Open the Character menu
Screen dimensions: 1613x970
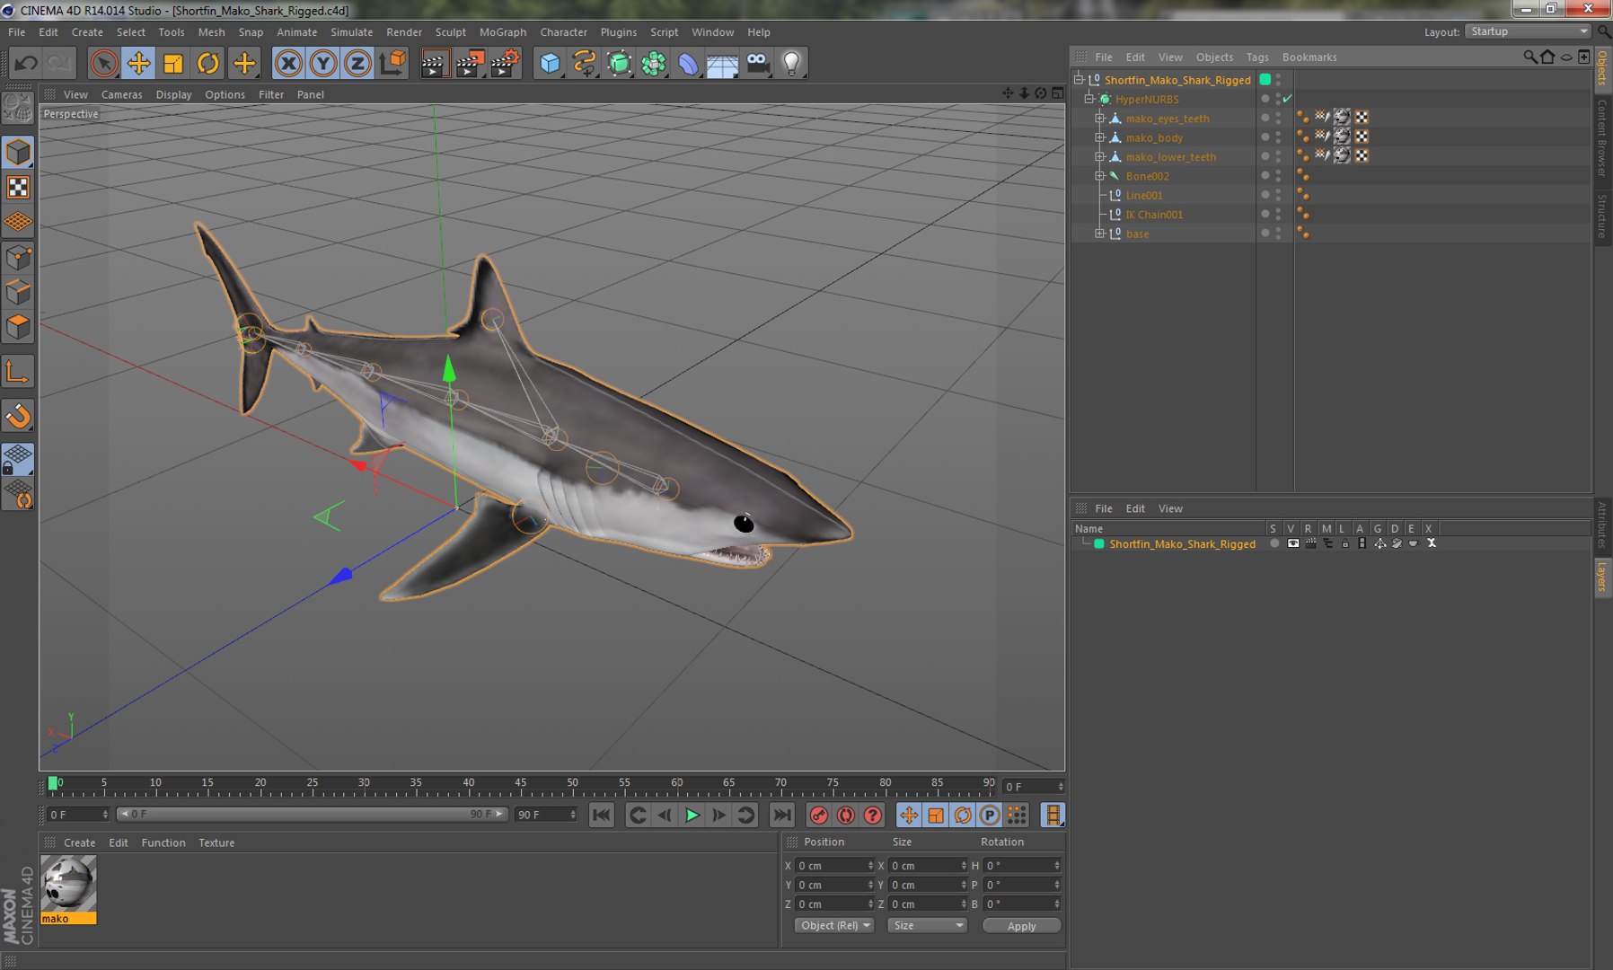point(563,31)
